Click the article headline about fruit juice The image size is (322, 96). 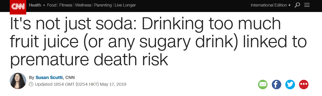158,42
